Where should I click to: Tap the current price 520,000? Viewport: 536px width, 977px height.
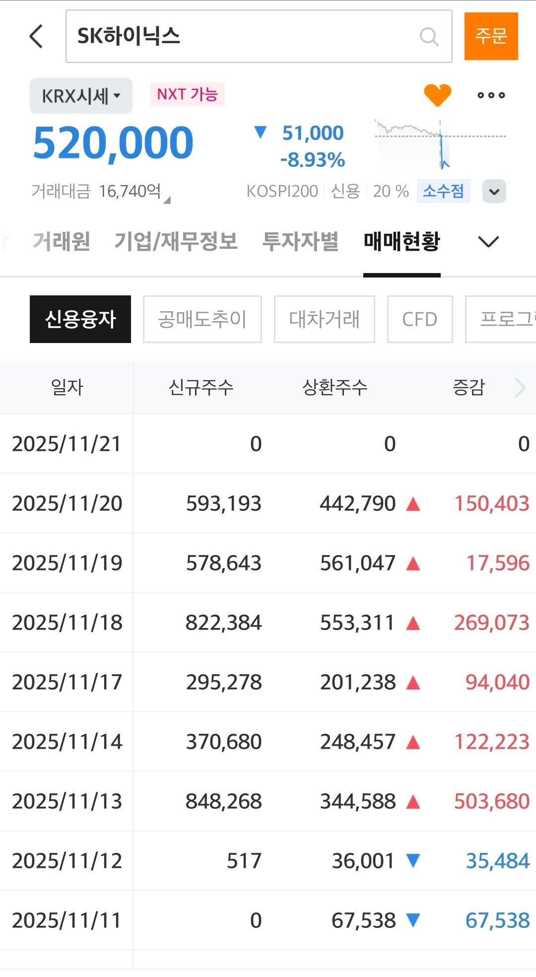click(x=113, y=143)
